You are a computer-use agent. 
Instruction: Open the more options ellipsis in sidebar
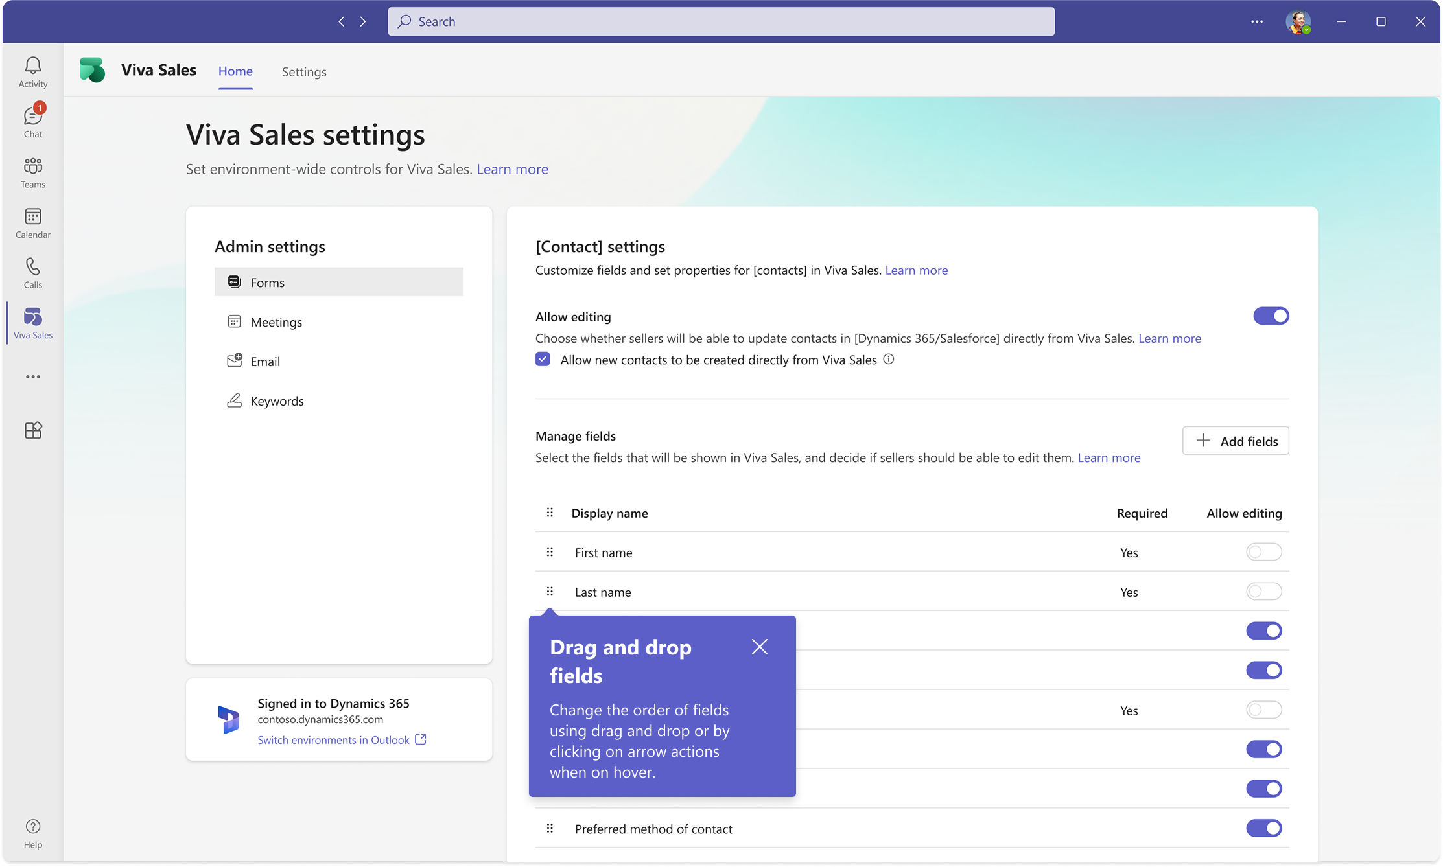pos(32,376)
